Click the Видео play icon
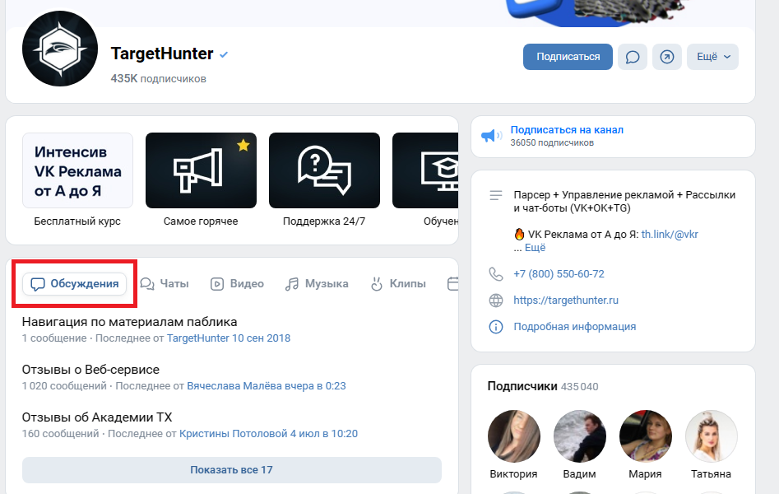This screenshot has width=779, height=494. point(217,283)
